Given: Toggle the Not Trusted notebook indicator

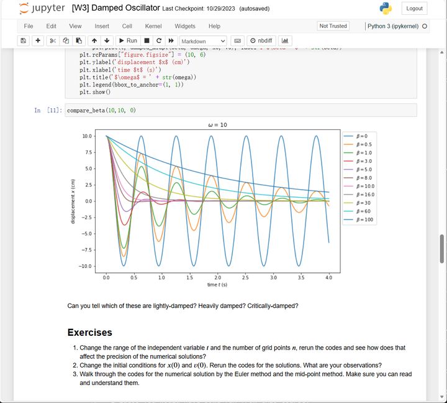Looking at the screenshot, I should coord(333,26).
